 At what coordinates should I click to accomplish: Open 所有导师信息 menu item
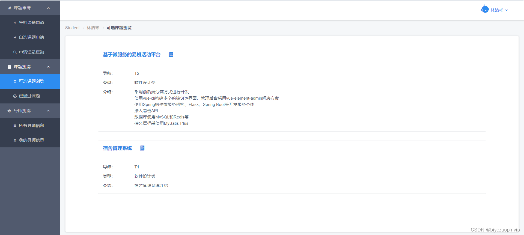click(x=30, y=126)
